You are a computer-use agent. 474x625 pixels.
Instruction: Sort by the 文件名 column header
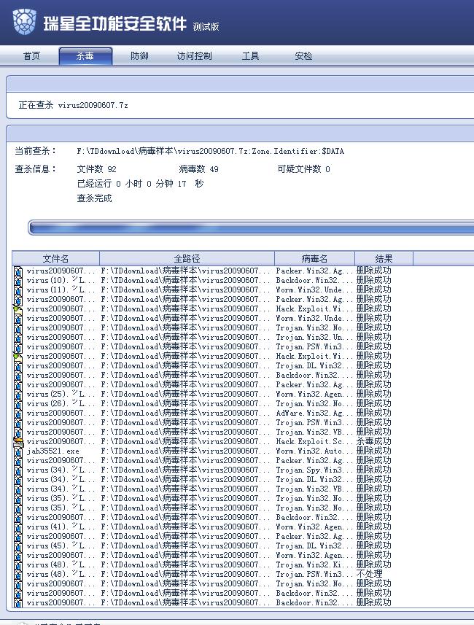[56, 258]
